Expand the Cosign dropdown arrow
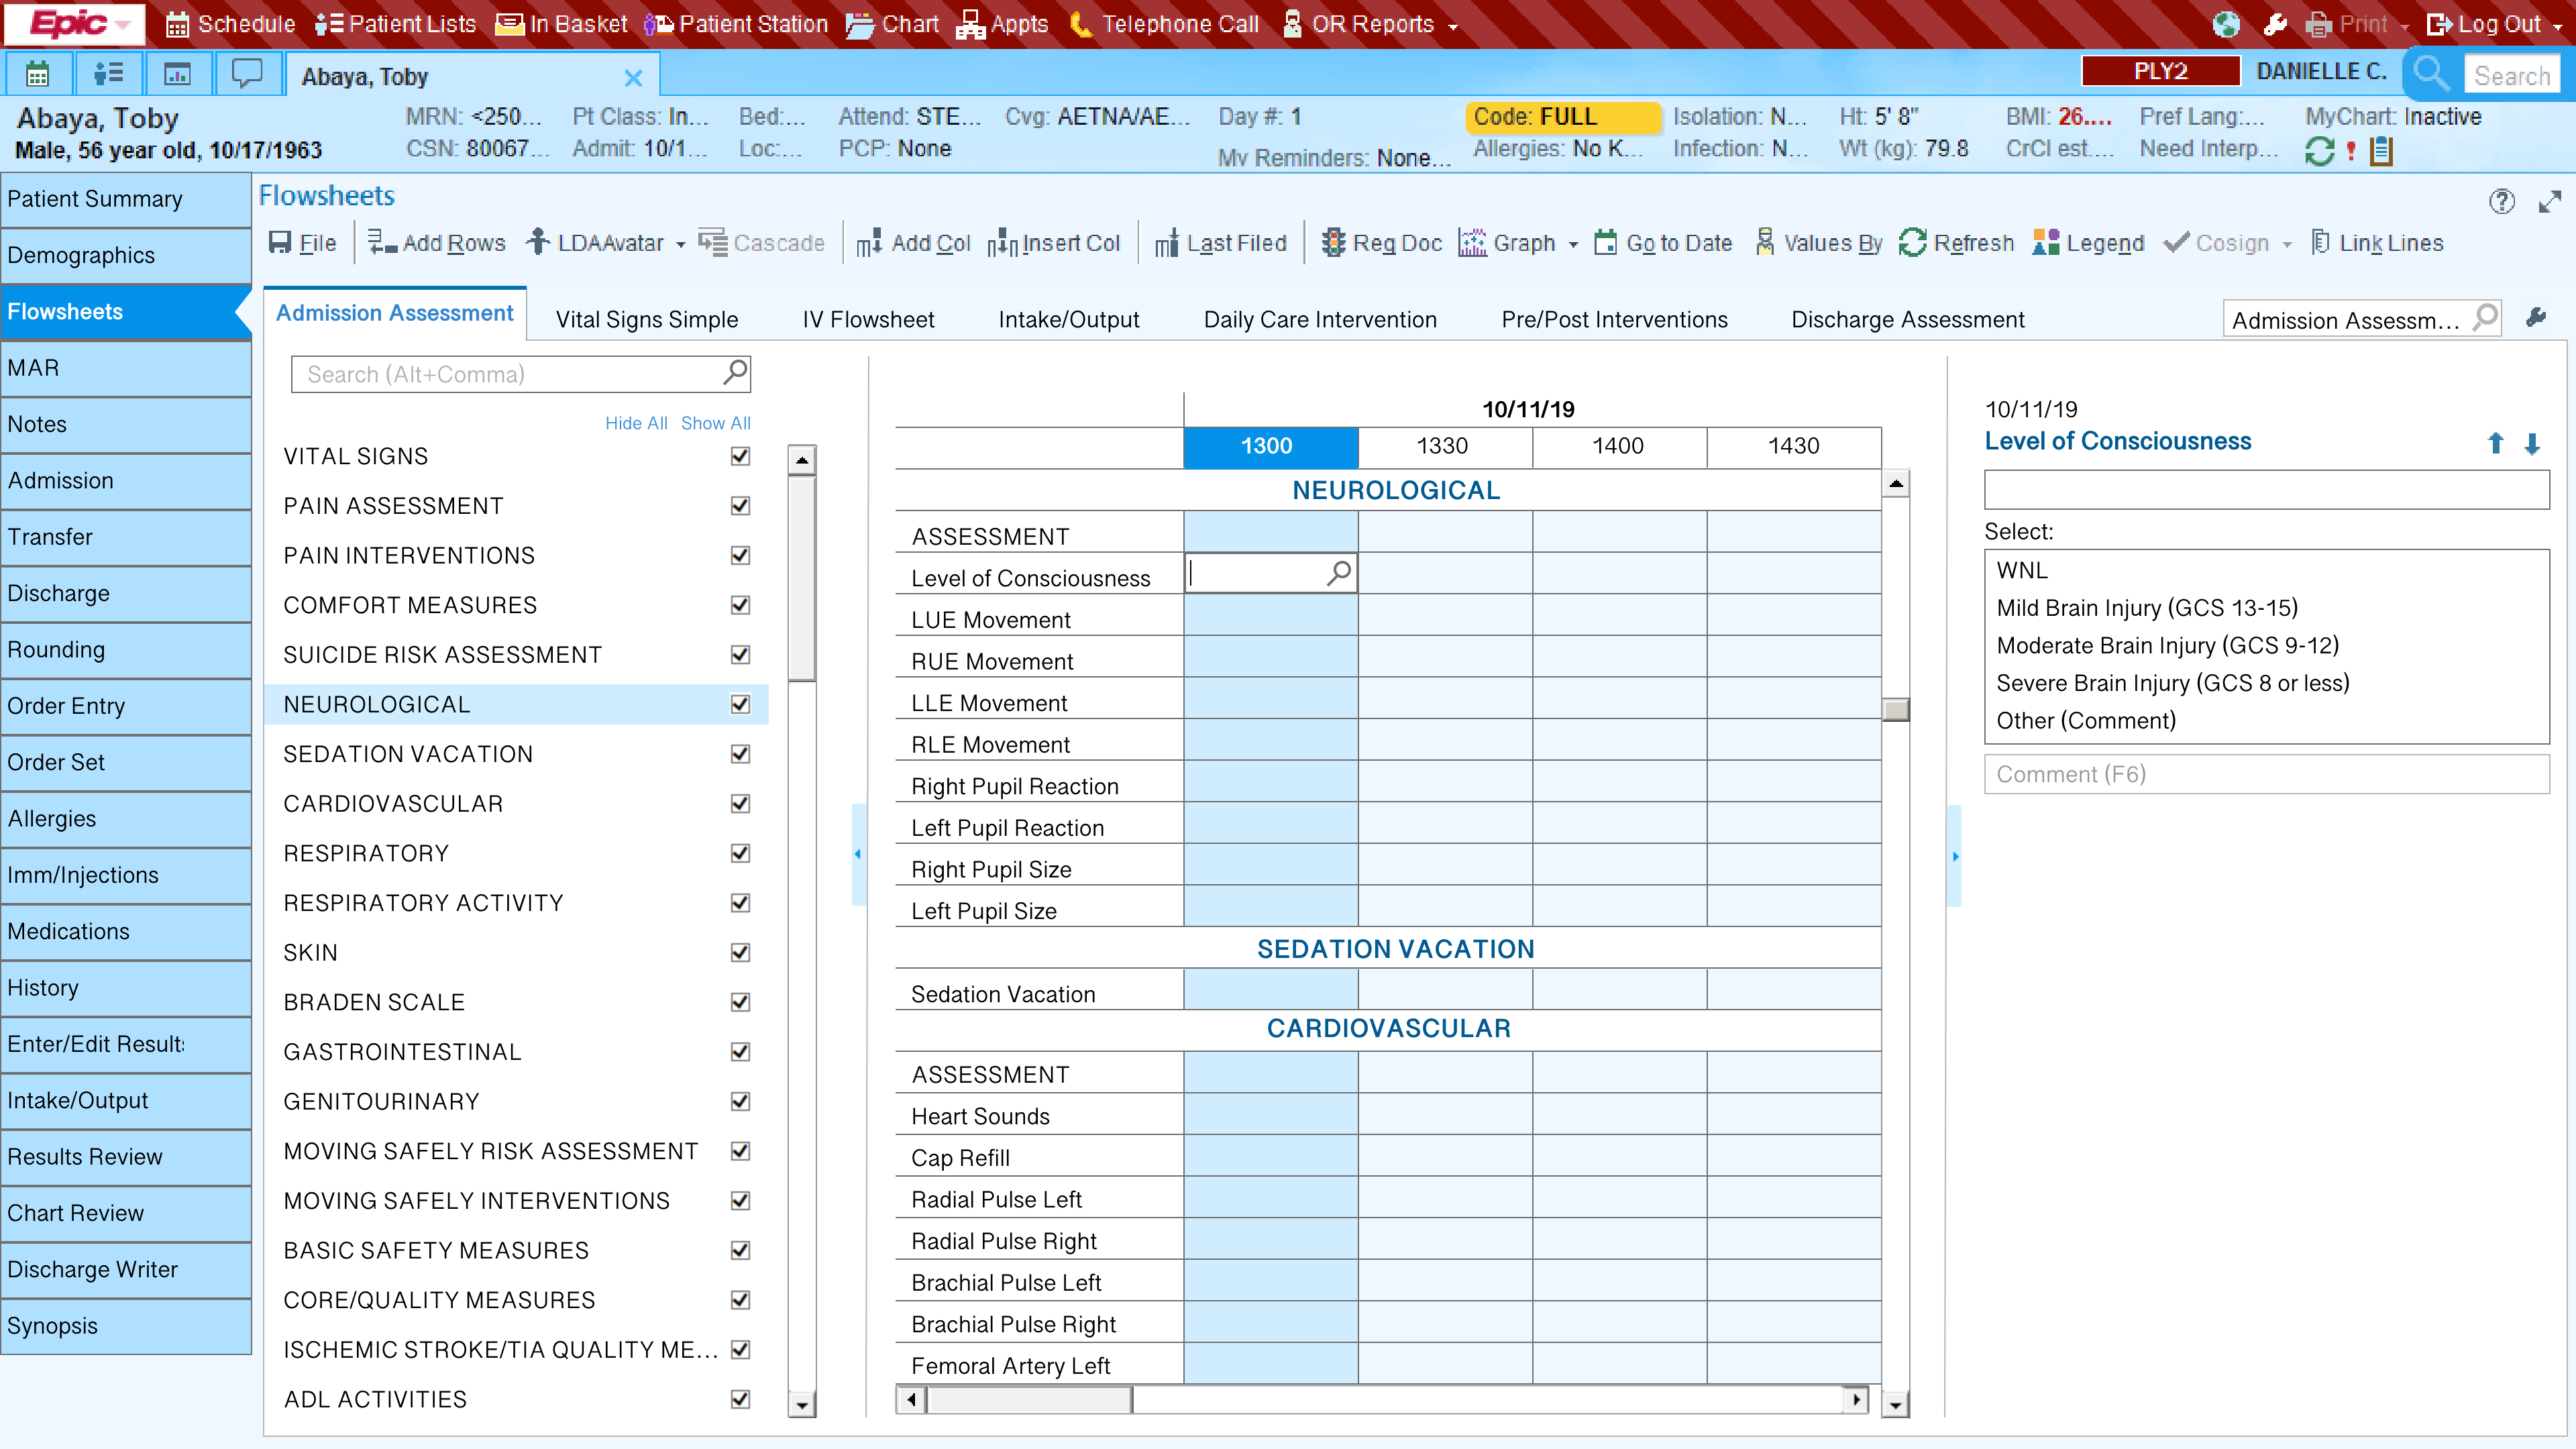2576x1449 pixels. click(2287, 245)
